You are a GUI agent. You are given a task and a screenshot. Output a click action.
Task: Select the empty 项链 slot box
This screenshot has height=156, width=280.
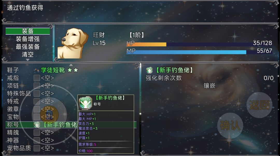click(x=37, y=86)
